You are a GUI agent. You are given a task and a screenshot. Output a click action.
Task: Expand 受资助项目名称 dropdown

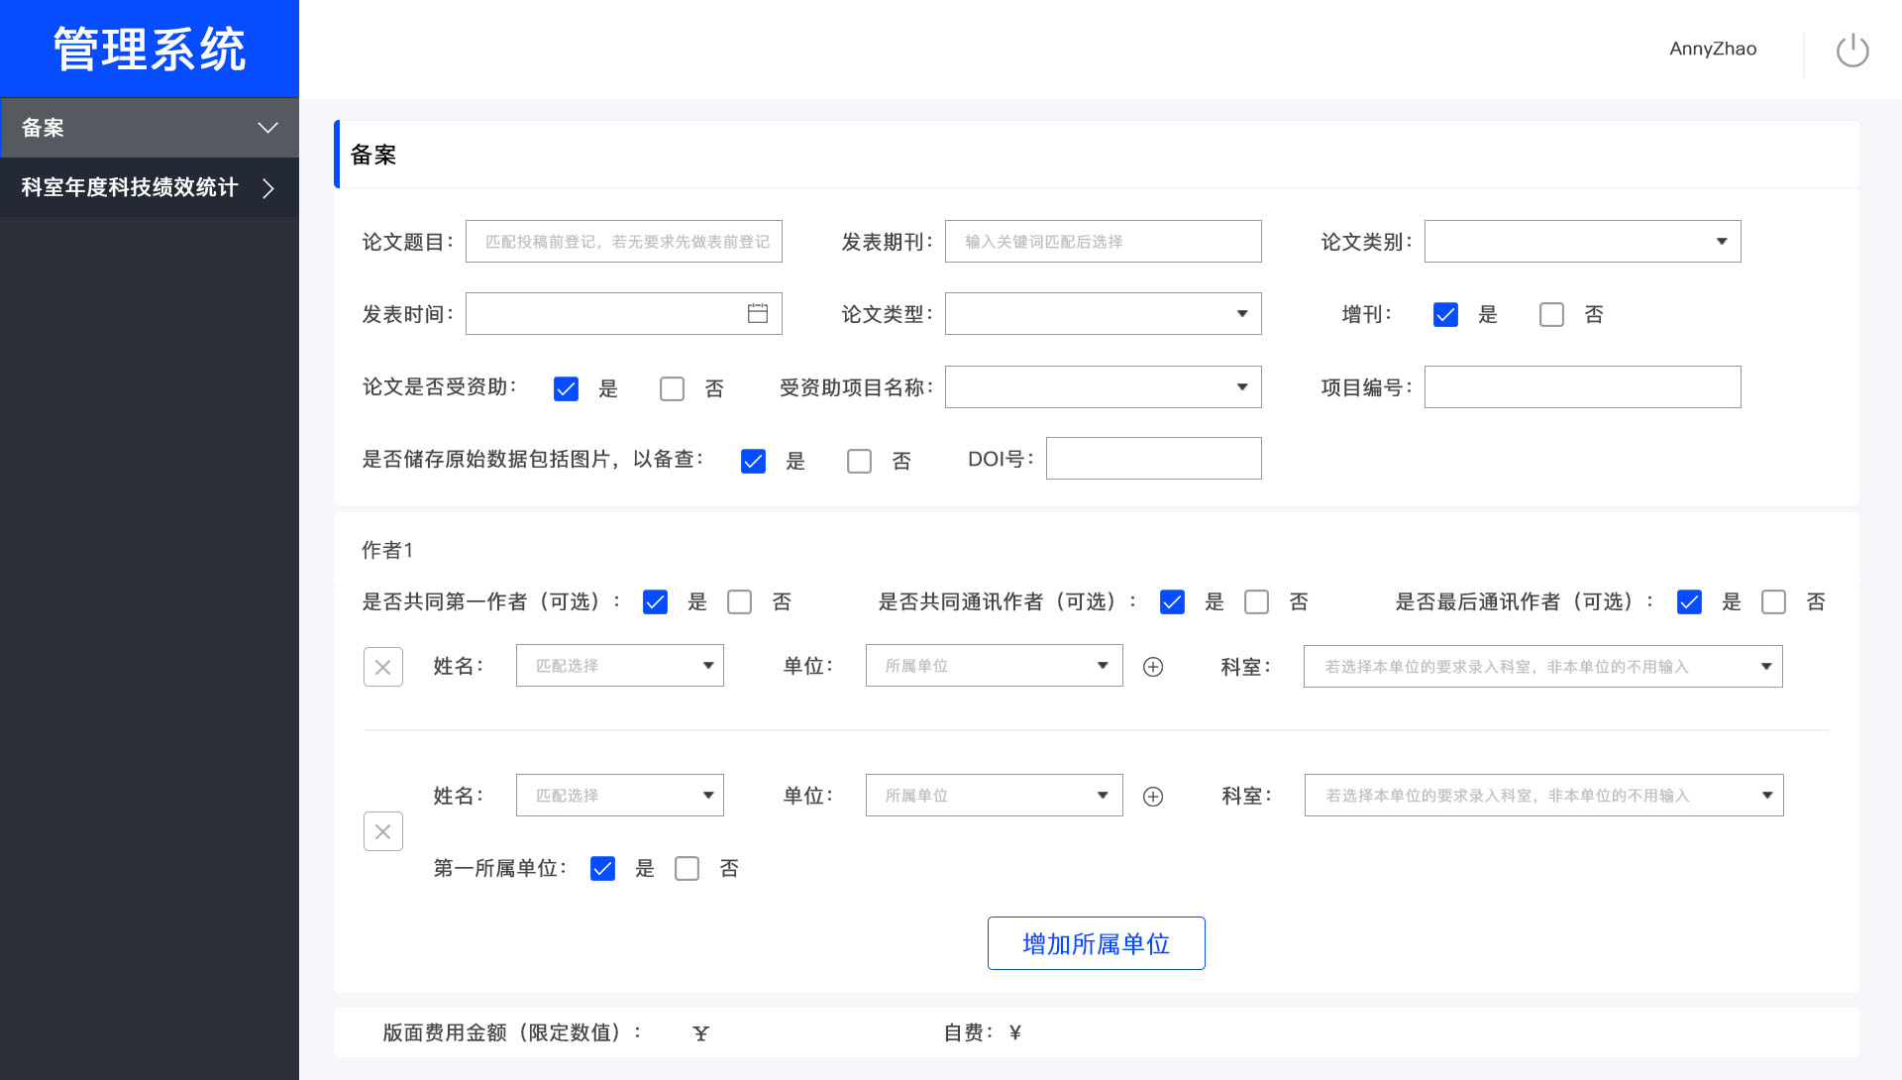pyautogui.click(x=1103, y=387)
